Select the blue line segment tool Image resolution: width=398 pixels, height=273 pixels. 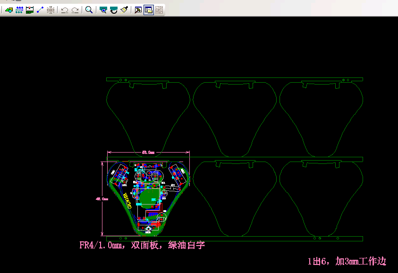point(40,9)
